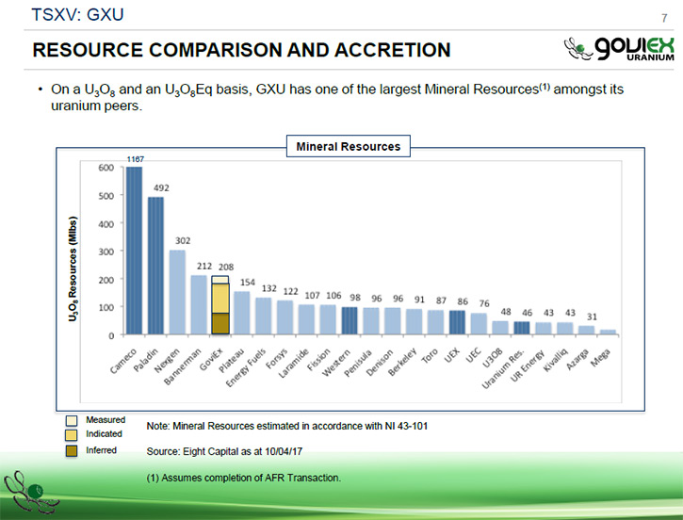Select the UEX dark blue bar
The image size is (683, 520).
457,323
